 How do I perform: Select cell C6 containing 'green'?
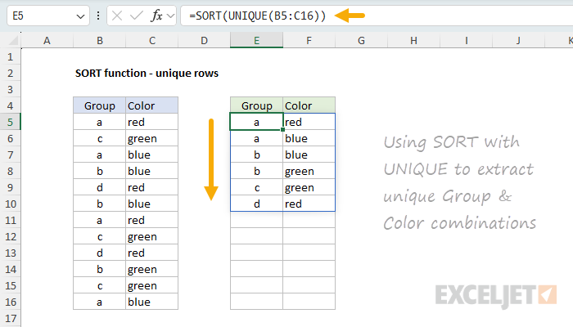tap(152, 138)
